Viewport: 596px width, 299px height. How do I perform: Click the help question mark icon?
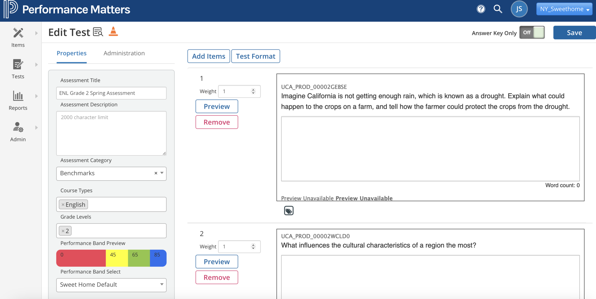[481, 9]
